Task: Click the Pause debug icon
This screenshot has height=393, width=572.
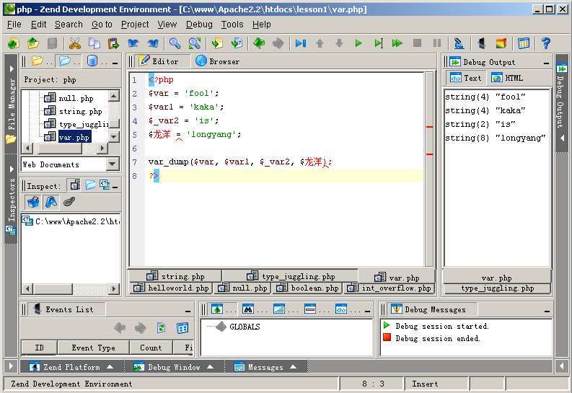Action: (x=436, y=43)
